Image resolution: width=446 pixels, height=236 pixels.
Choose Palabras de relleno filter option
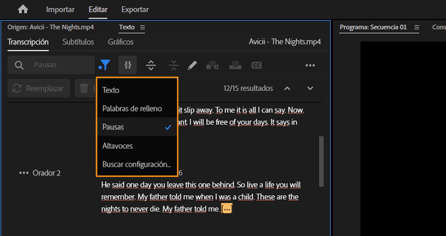click(137, 108)
